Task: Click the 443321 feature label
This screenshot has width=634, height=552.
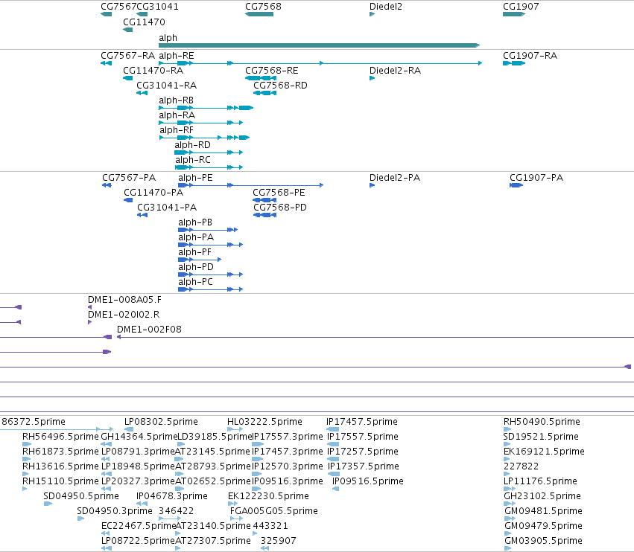Action: (x=270, y=526)
